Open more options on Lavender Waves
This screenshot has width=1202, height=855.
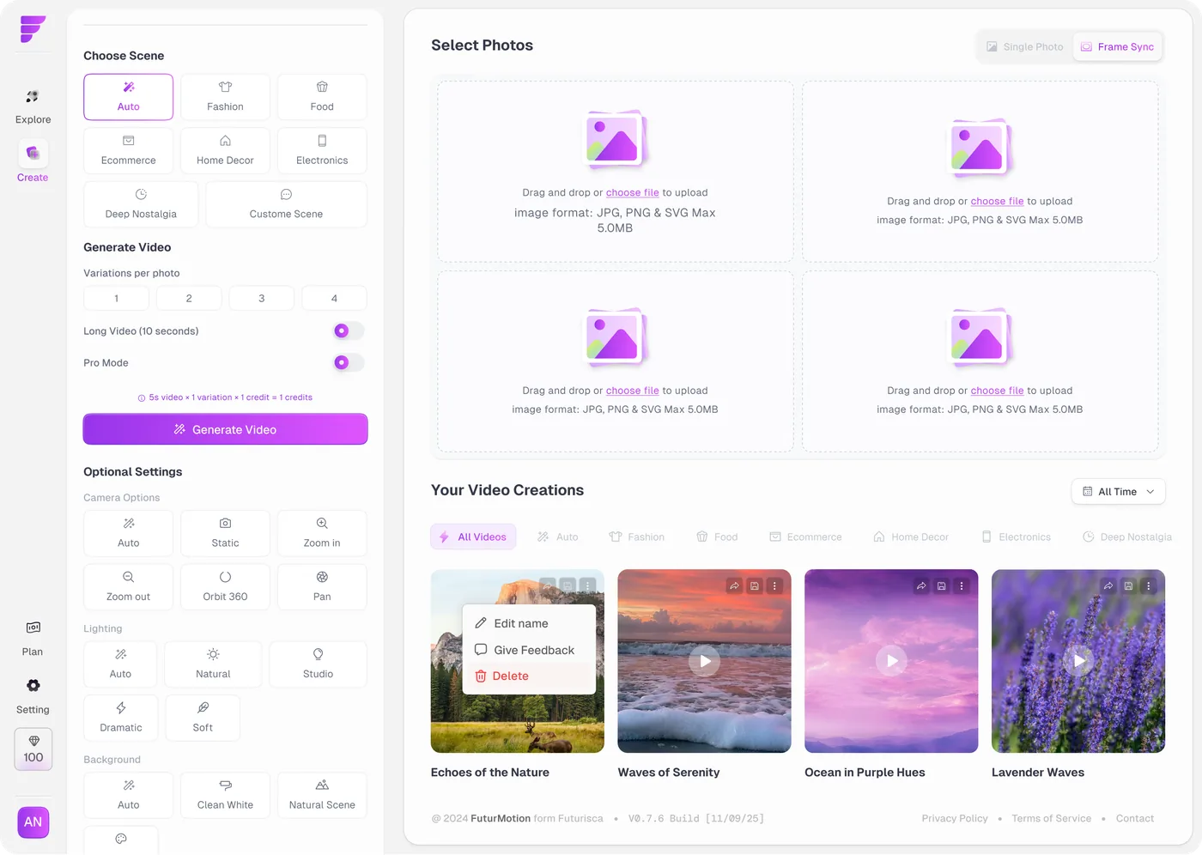(x=1149, y=585)
